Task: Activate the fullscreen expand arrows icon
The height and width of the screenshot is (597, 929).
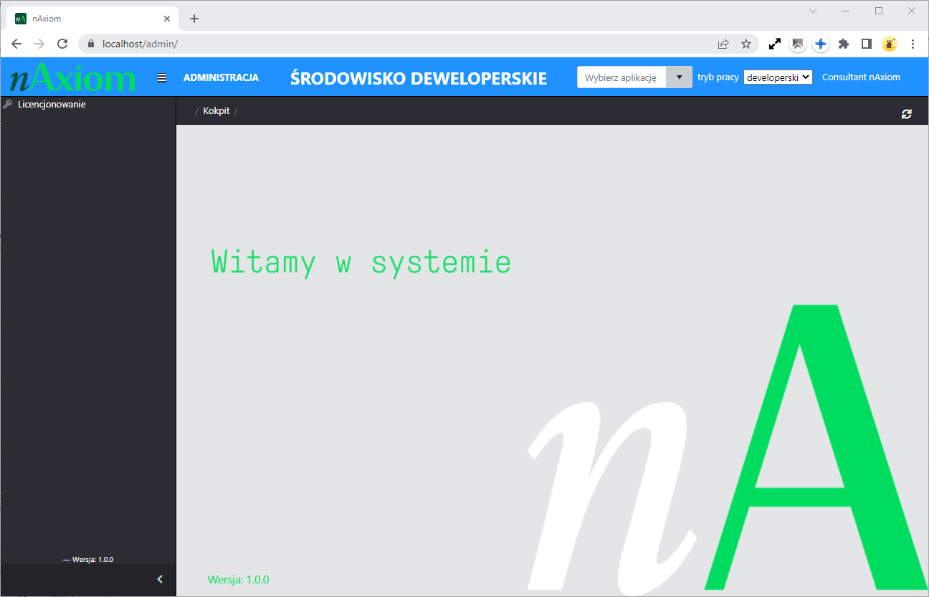Action: tap(774, 44)
